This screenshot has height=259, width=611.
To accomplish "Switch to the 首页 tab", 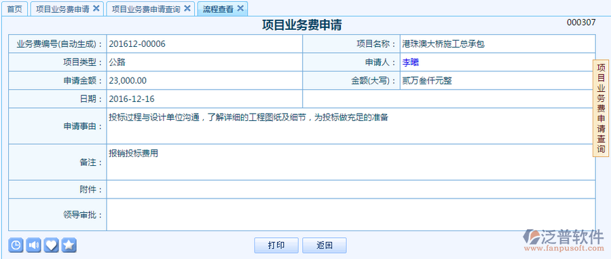I will tap(15, 9).
